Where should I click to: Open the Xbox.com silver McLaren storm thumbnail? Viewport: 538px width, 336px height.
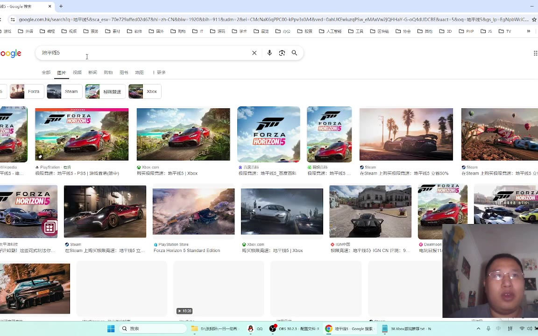pos(282,211)
